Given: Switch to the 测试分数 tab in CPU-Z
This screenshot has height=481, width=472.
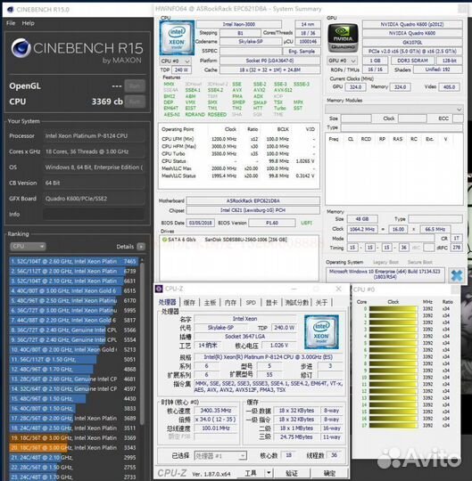Looking at the screenshot, I should (297, 303).
